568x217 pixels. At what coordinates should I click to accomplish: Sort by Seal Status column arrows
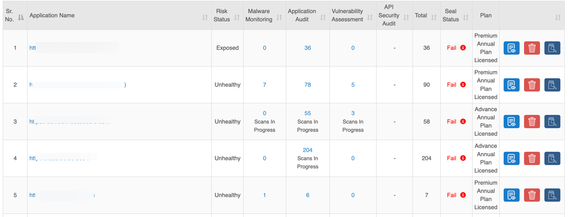[466, 17]
